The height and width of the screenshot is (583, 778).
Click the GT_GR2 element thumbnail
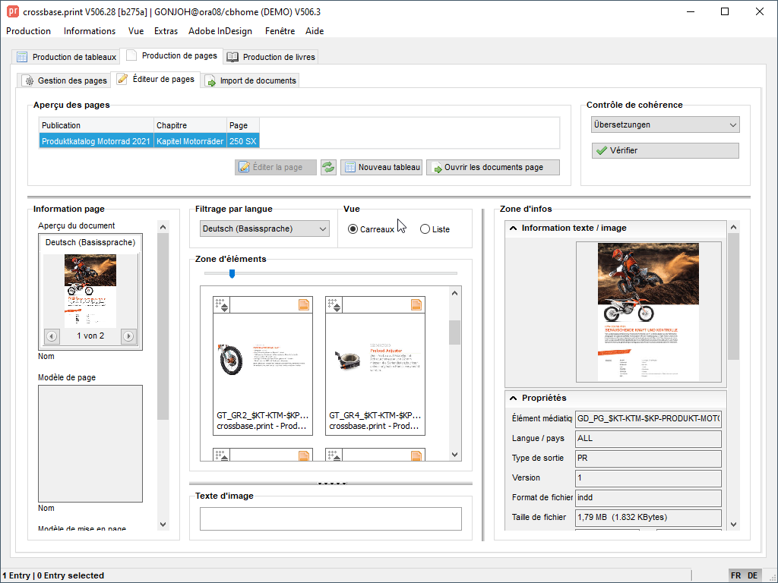point(263,359)
